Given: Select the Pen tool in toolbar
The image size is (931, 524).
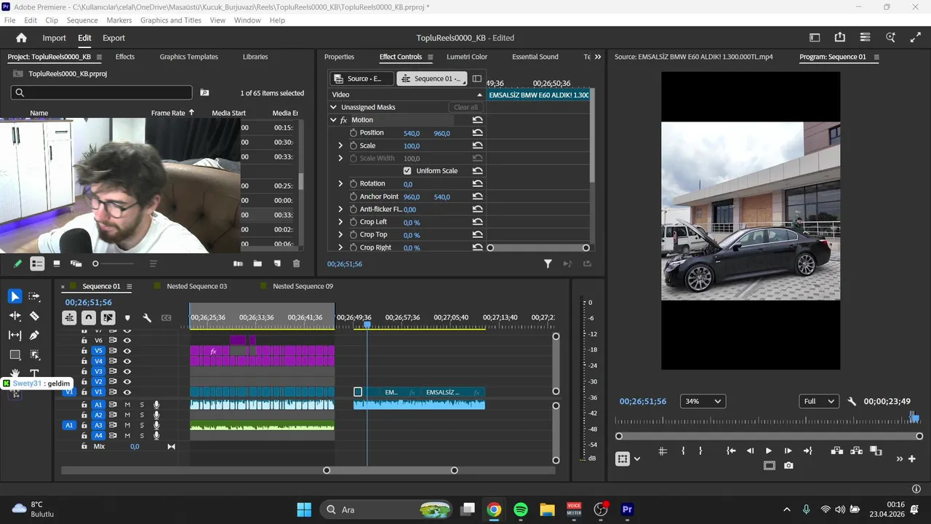Looking at the screenshot, I should click(34, 335).
